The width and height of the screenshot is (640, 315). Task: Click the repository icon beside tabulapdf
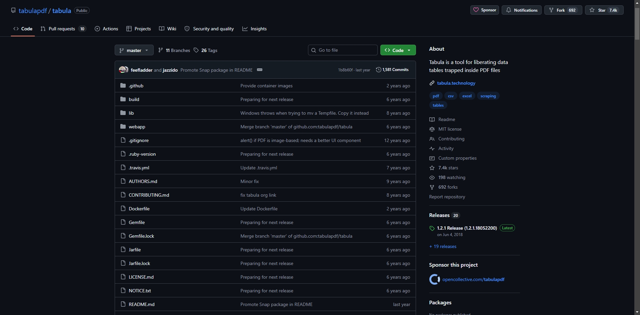coord(13,10)
